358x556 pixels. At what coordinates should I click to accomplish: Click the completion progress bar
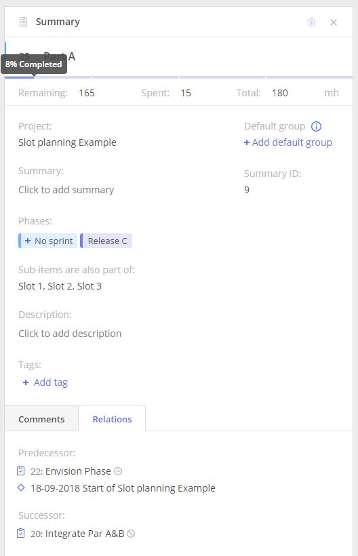point(178,77)
